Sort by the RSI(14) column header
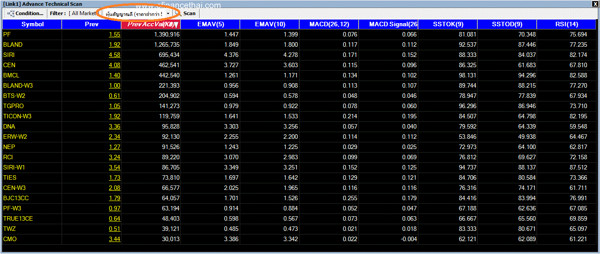This screenshot has width=600, height=254. click(567, 24)
